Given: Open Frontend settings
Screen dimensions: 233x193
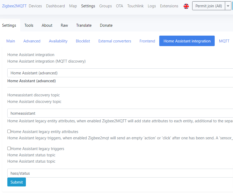Looking at the screenshot, I should click(147, 41).
